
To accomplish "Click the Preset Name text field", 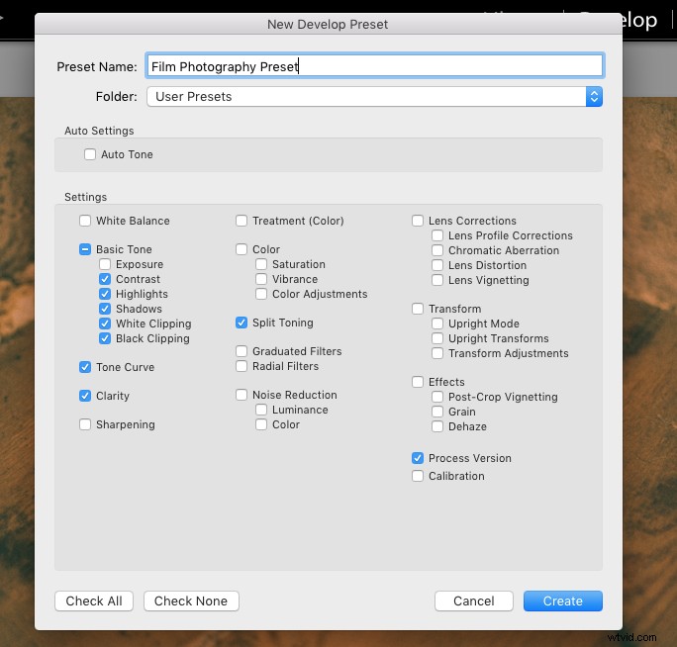I will [374, 66].
